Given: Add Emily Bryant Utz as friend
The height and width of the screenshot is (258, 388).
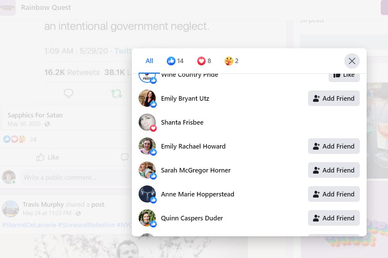Looking at the screenshot, I should click(x=334, y=98).
